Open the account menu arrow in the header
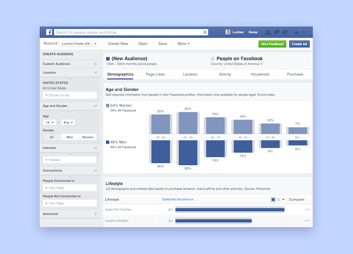Viewport: 353px width, 254px height. click(x=304, y=32)
